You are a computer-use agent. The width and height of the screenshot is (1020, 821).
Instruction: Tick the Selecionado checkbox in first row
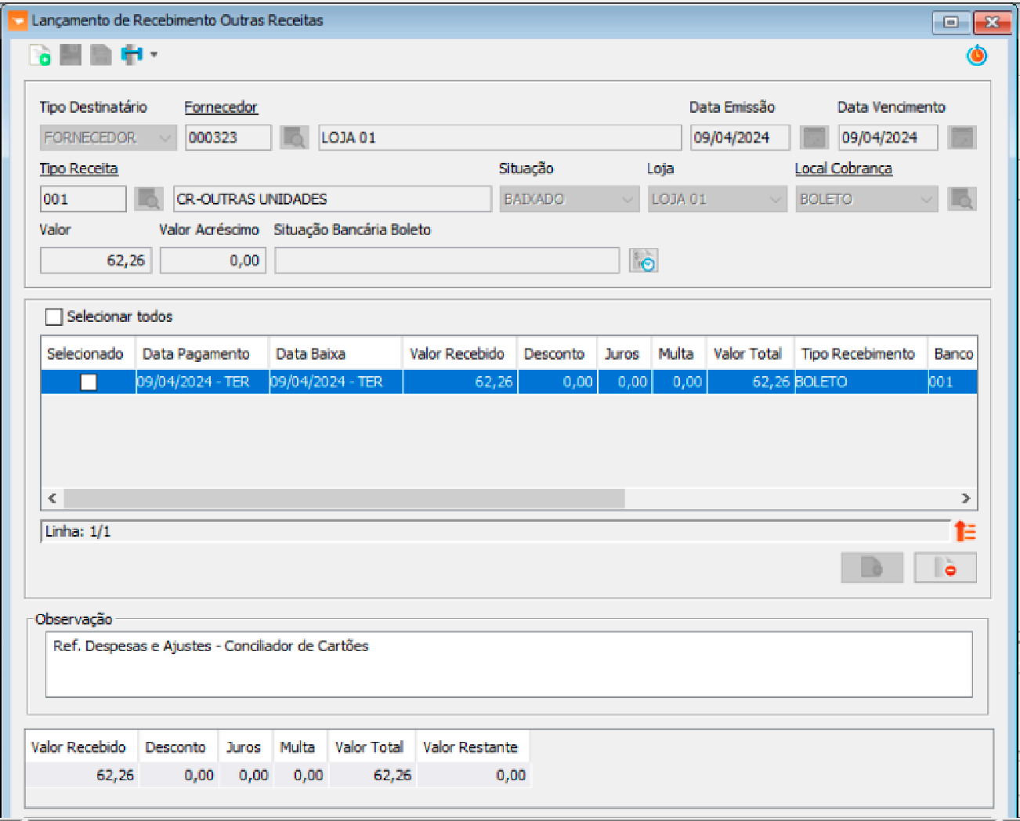(89, 382)
